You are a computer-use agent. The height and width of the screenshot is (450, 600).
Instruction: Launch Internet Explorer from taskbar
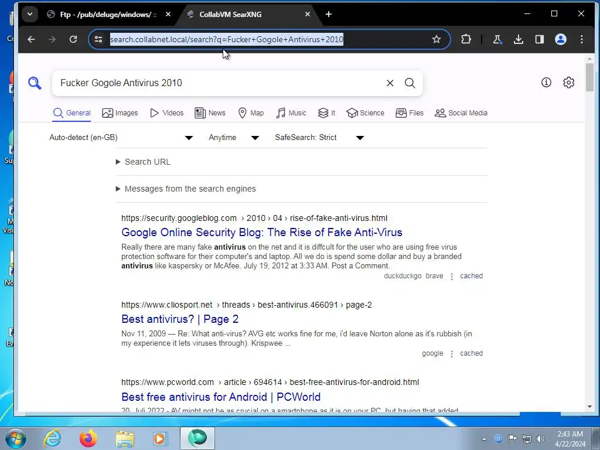click(x=52, y=438)
